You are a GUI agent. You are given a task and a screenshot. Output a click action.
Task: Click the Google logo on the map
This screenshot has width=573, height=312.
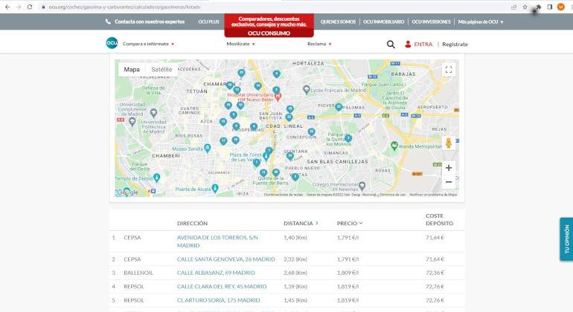[127, 192]
